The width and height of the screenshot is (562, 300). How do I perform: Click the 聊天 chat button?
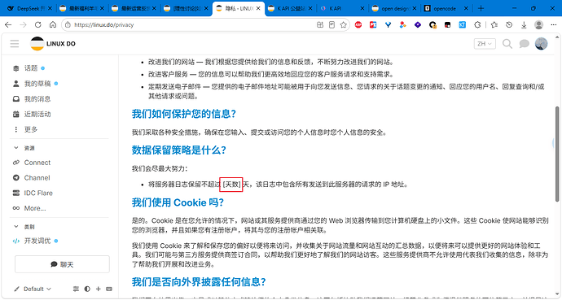[x=62, y=264]
